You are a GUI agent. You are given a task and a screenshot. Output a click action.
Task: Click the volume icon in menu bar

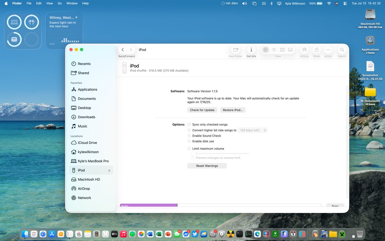(x=244, y=3)
